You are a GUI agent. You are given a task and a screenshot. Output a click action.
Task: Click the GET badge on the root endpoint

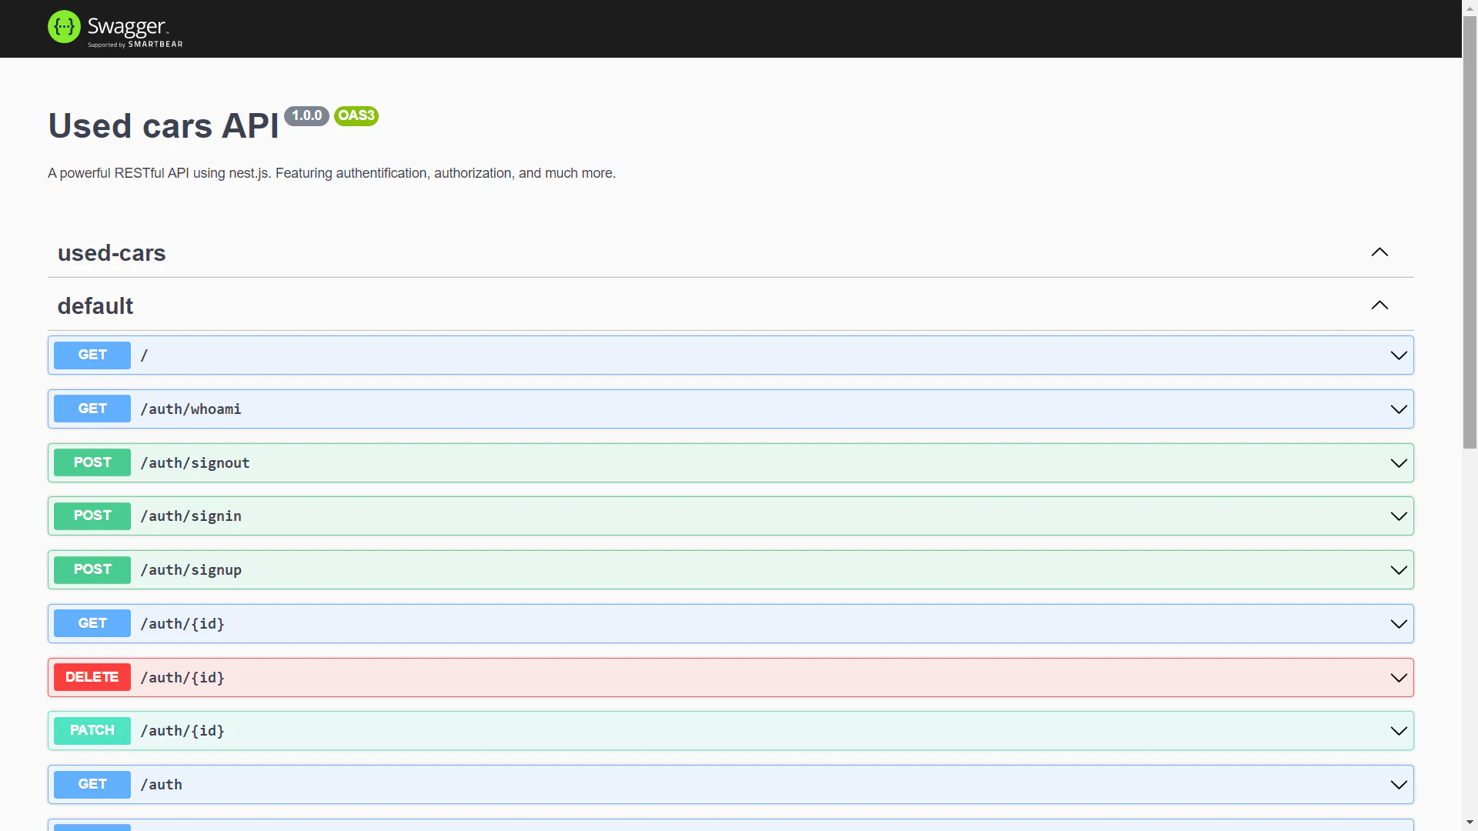92,355
